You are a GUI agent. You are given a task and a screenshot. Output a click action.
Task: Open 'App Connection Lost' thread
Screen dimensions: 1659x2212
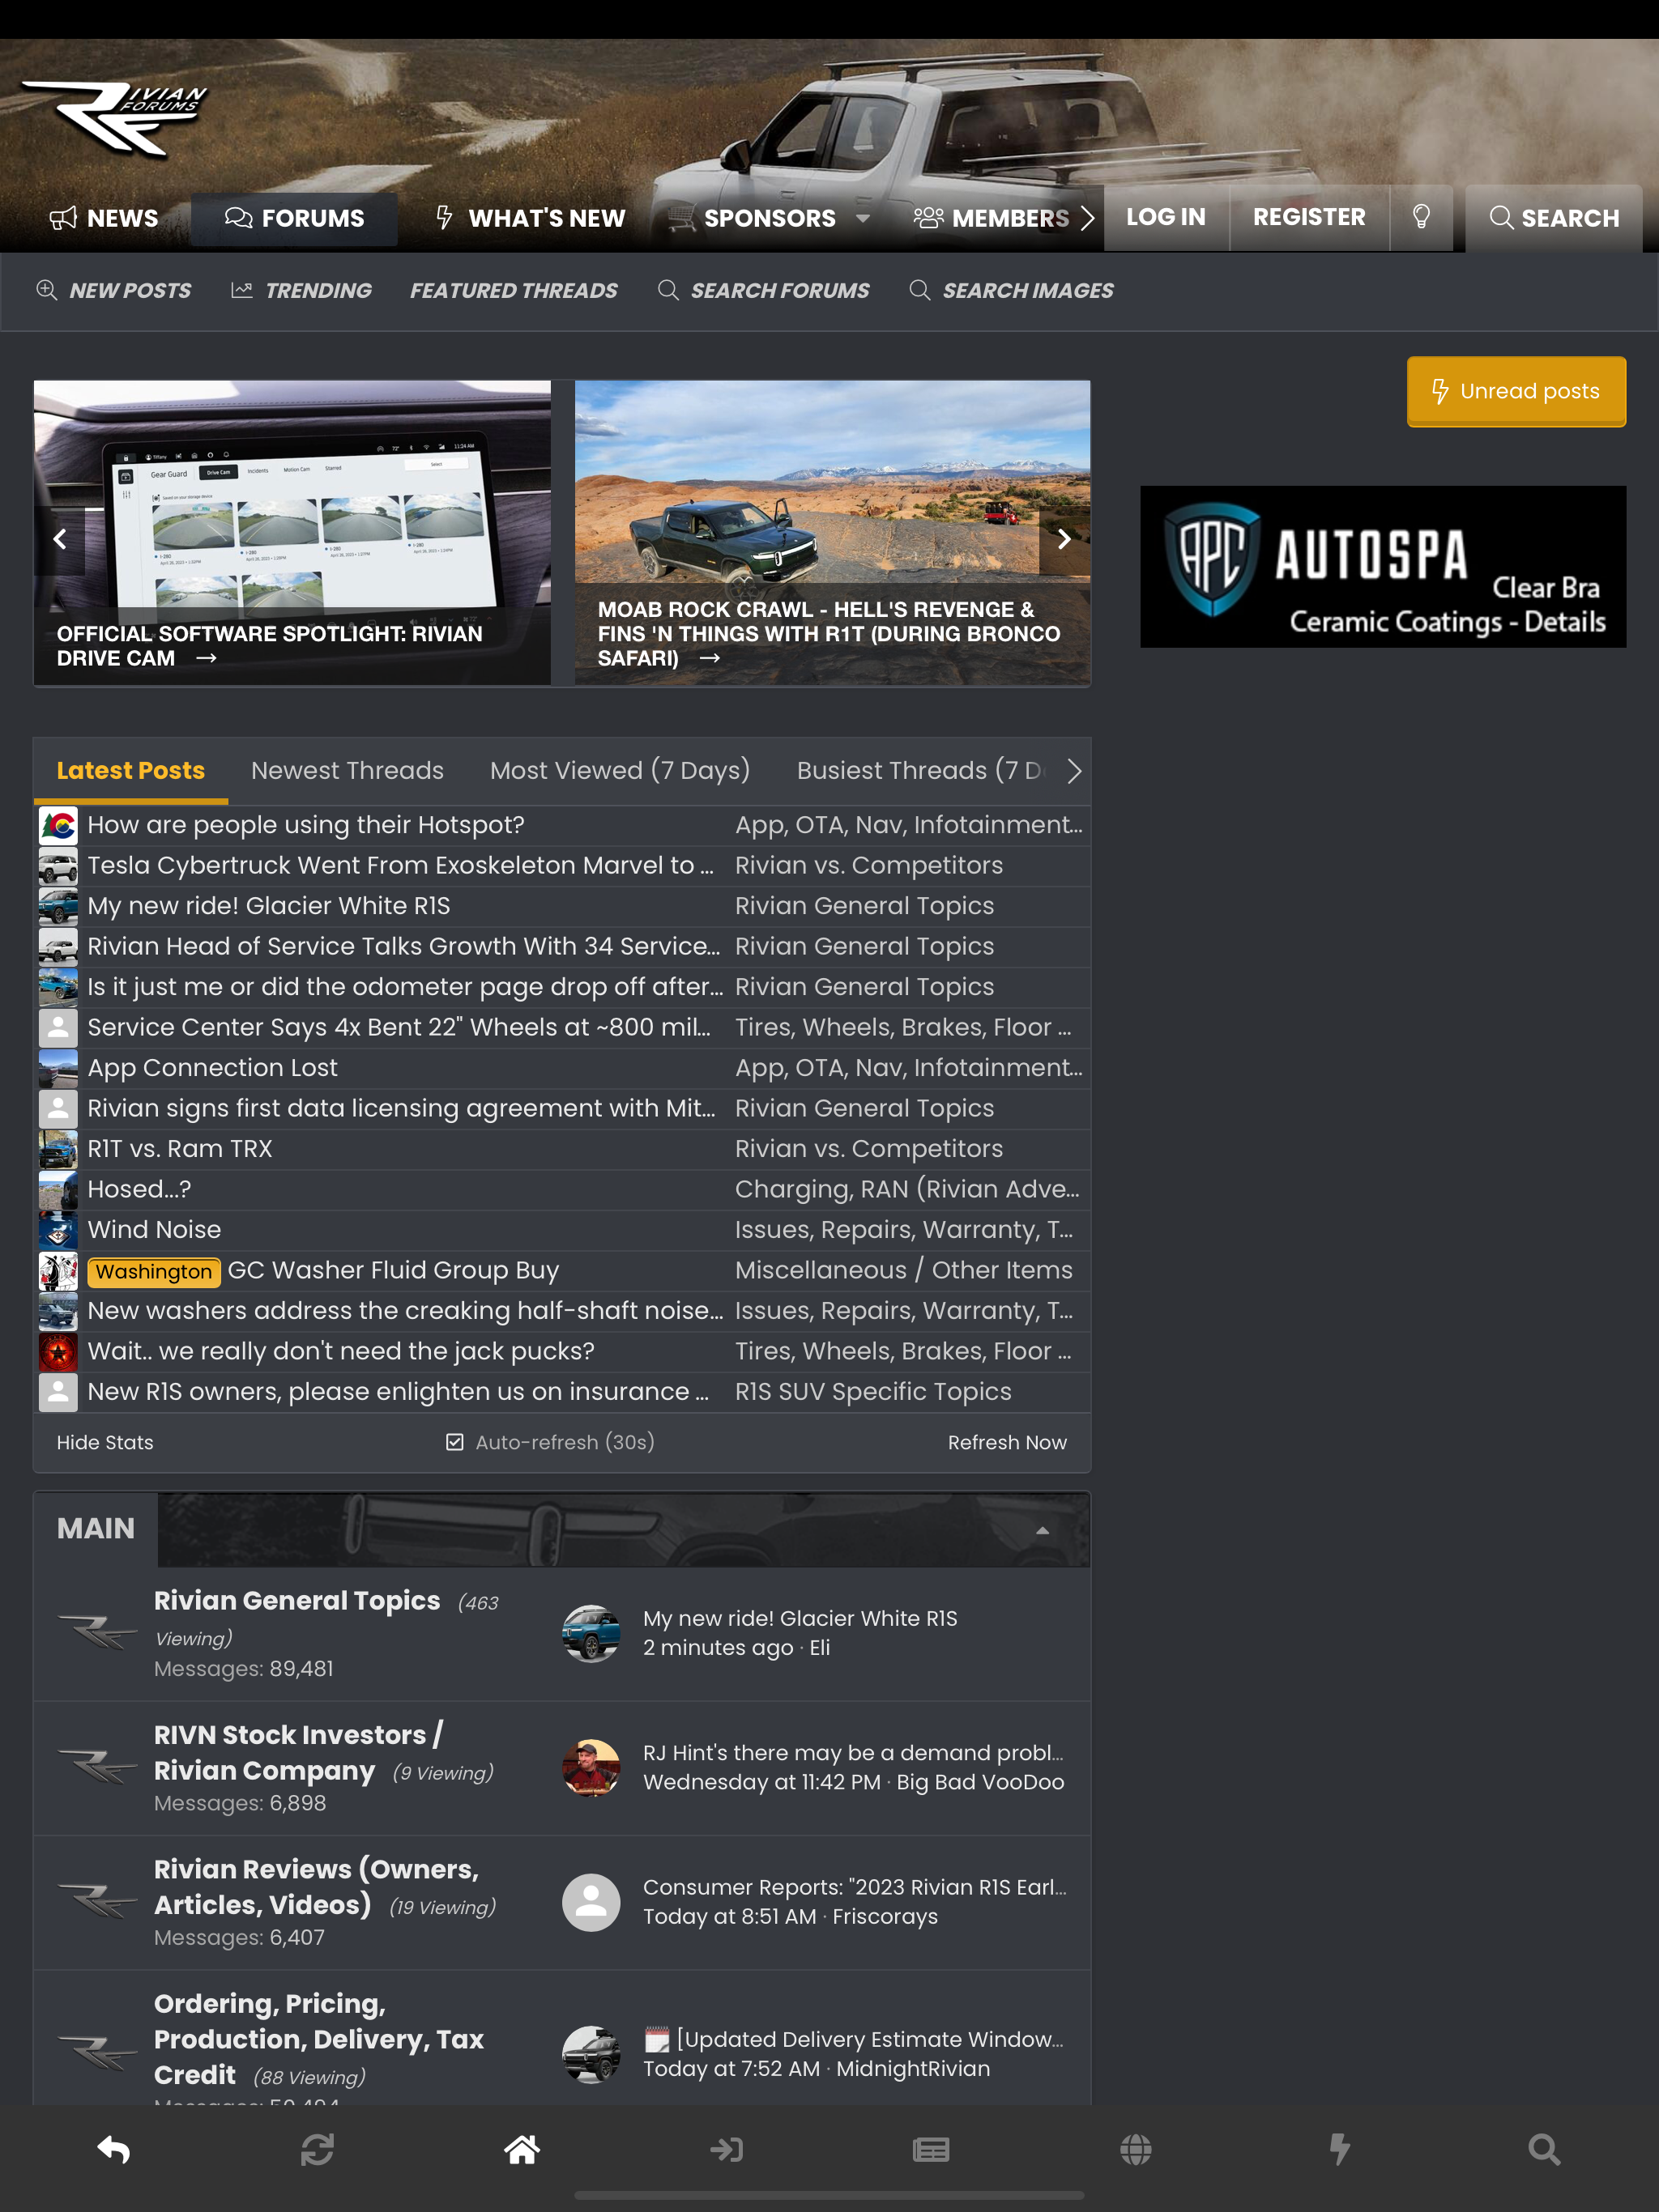point(212,1068)
